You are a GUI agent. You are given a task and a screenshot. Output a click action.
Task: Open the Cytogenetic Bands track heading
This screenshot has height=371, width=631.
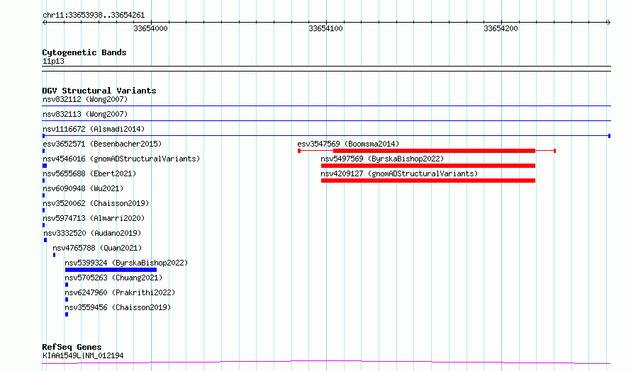84,52
